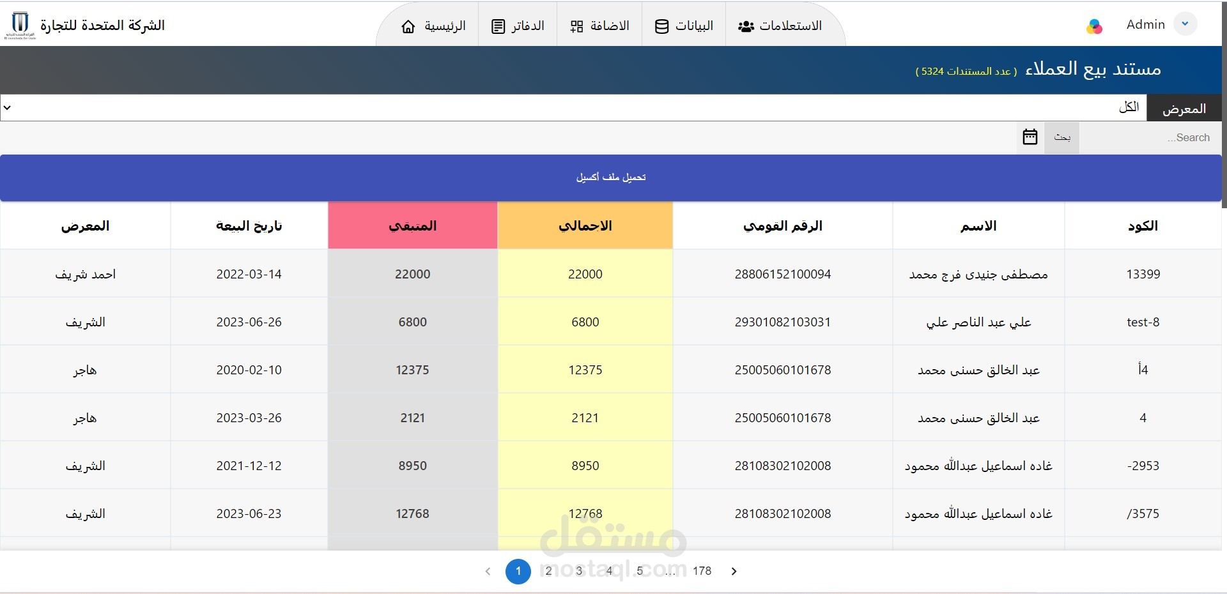This screenshot has height=594, width=1227.
Task: Open the الاضافة menu
Action: [x=599, y=26]
